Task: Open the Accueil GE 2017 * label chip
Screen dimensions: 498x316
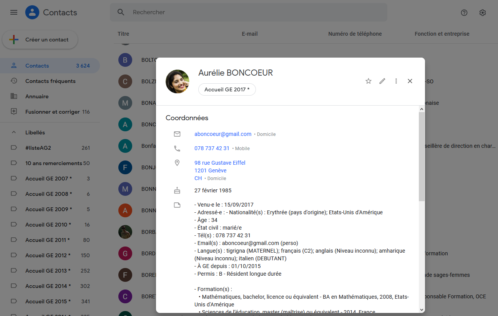Action: pyautogui.click(x=227, y=89)
